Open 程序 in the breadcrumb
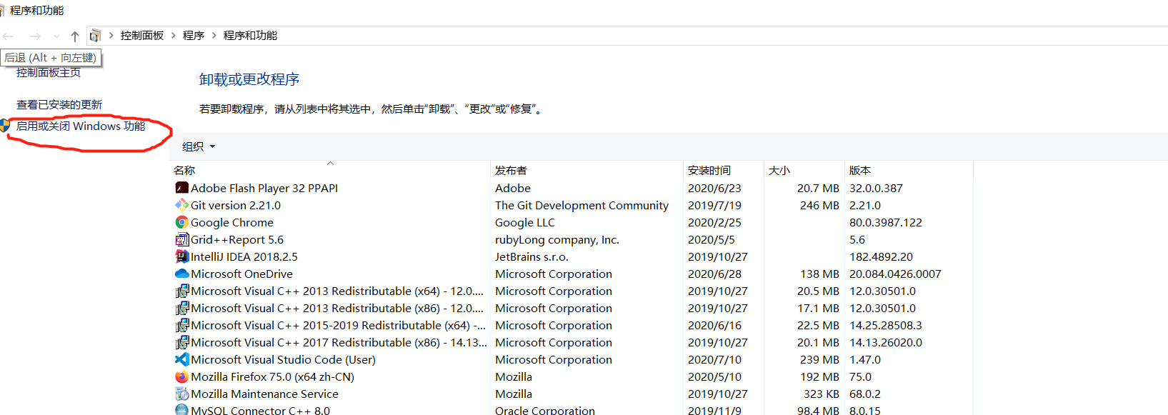Viewport: 1168px width, 415px height. click(194, 35)
